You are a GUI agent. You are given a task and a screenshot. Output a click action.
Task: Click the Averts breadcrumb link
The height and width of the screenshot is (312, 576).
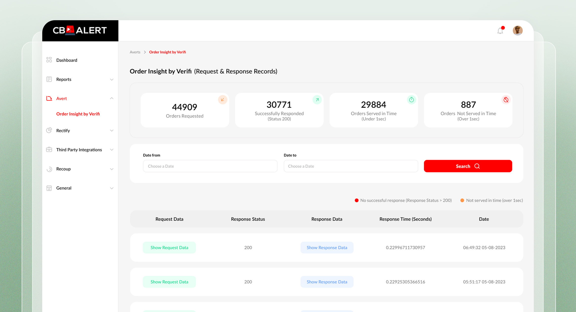tap(135, 52)
